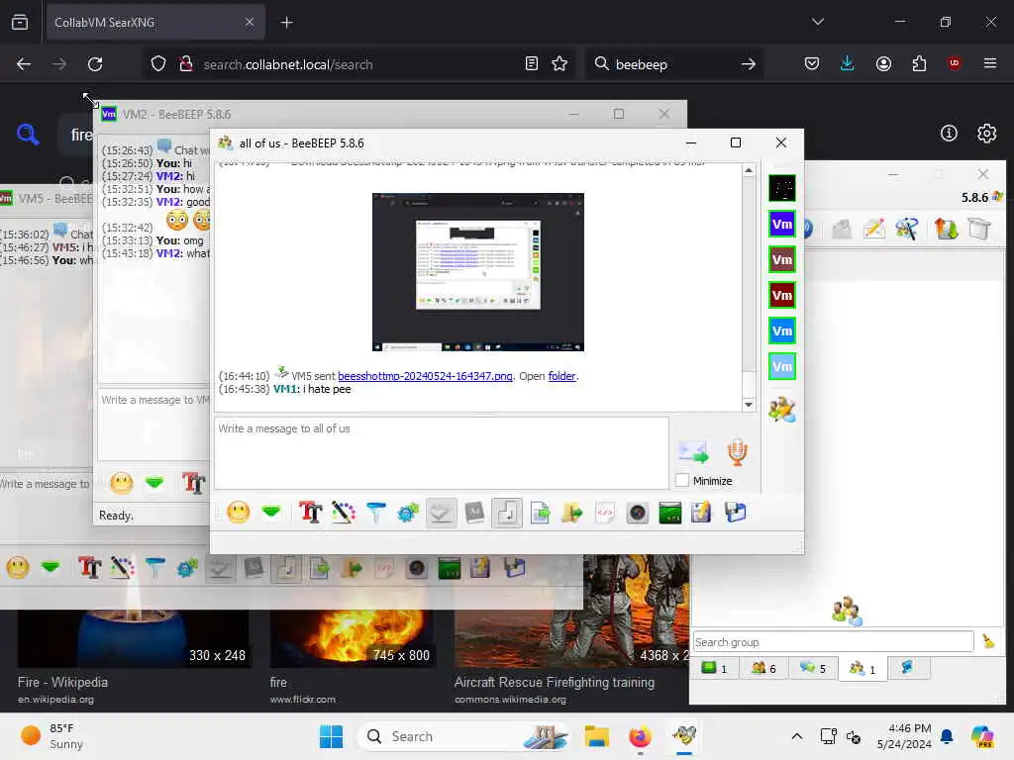Switch to the blue network tab
The width and height of the screenshot is (1014, 760).
pos(908,668)
